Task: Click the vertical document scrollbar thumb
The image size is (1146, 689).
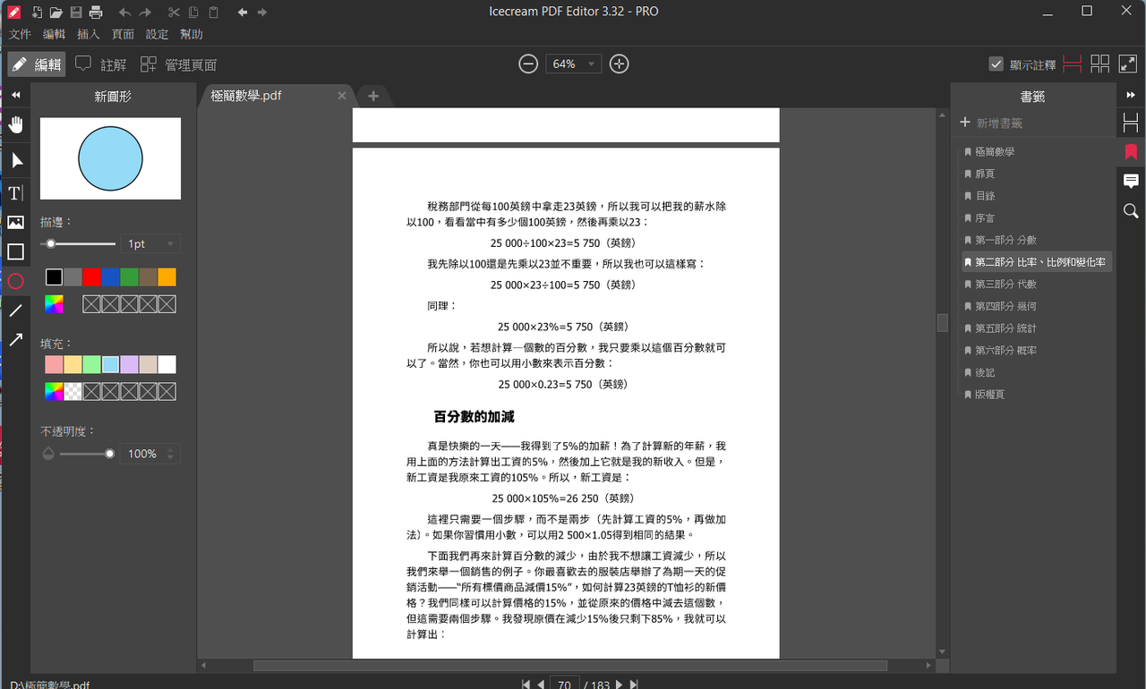Action: (942, 323)
